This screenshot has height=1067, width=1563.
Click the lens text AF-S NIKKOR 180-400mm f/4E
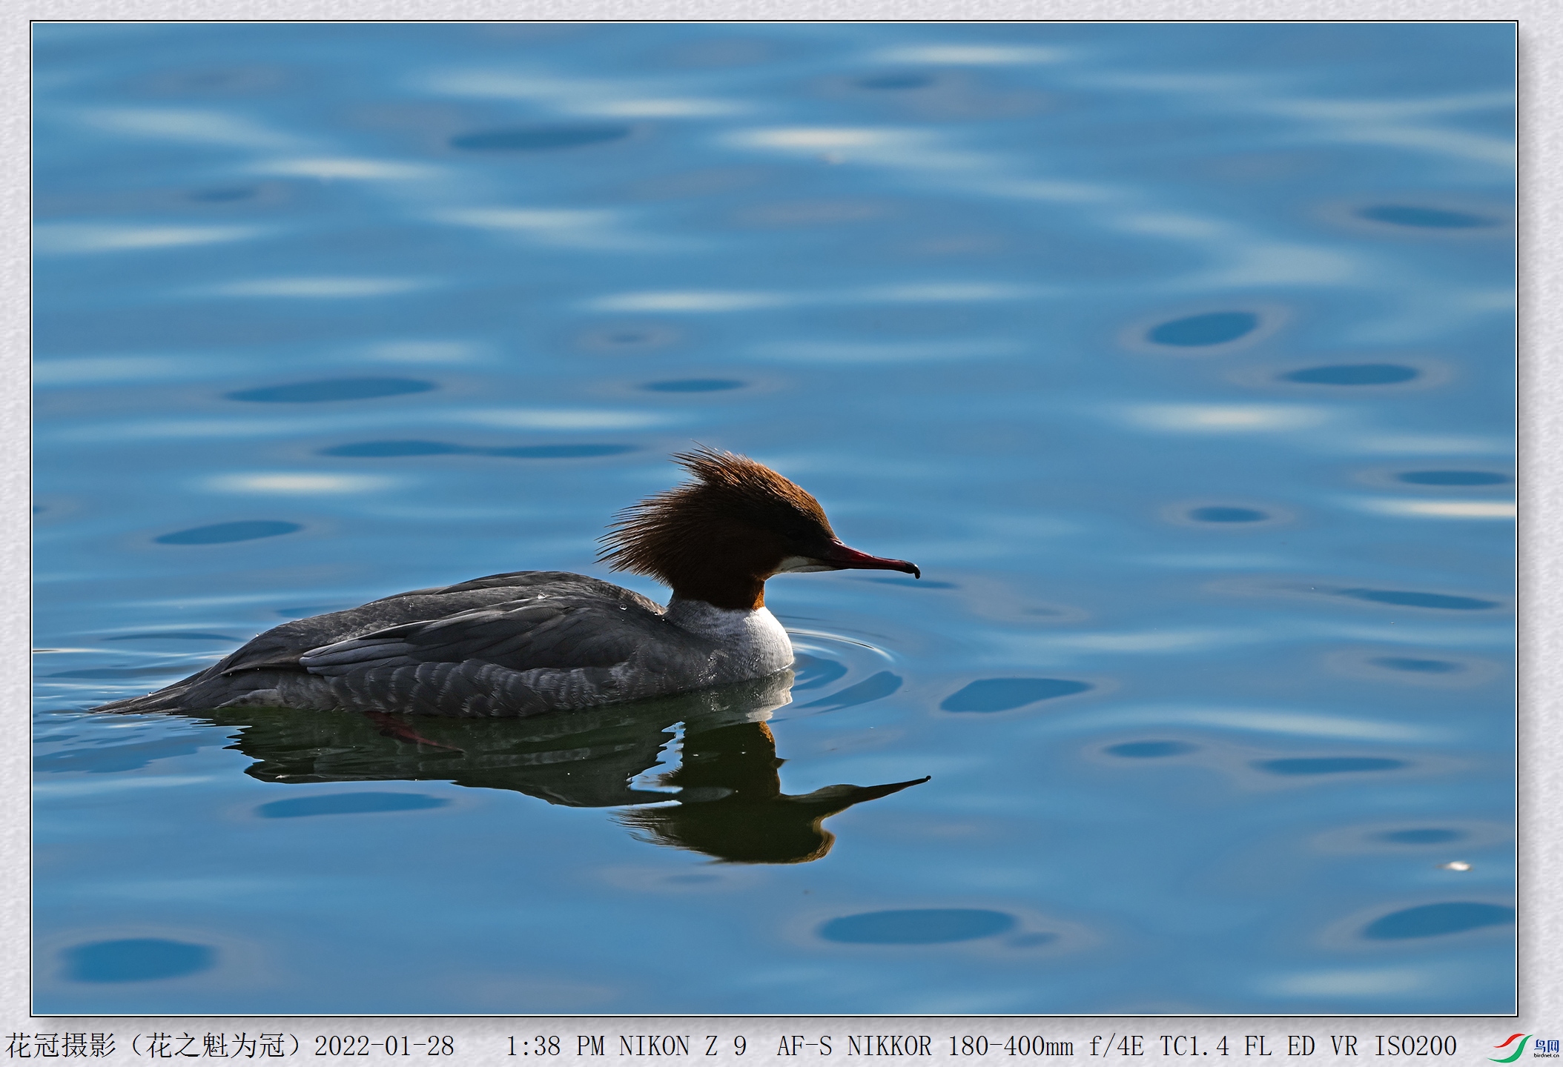[960, 1046]
